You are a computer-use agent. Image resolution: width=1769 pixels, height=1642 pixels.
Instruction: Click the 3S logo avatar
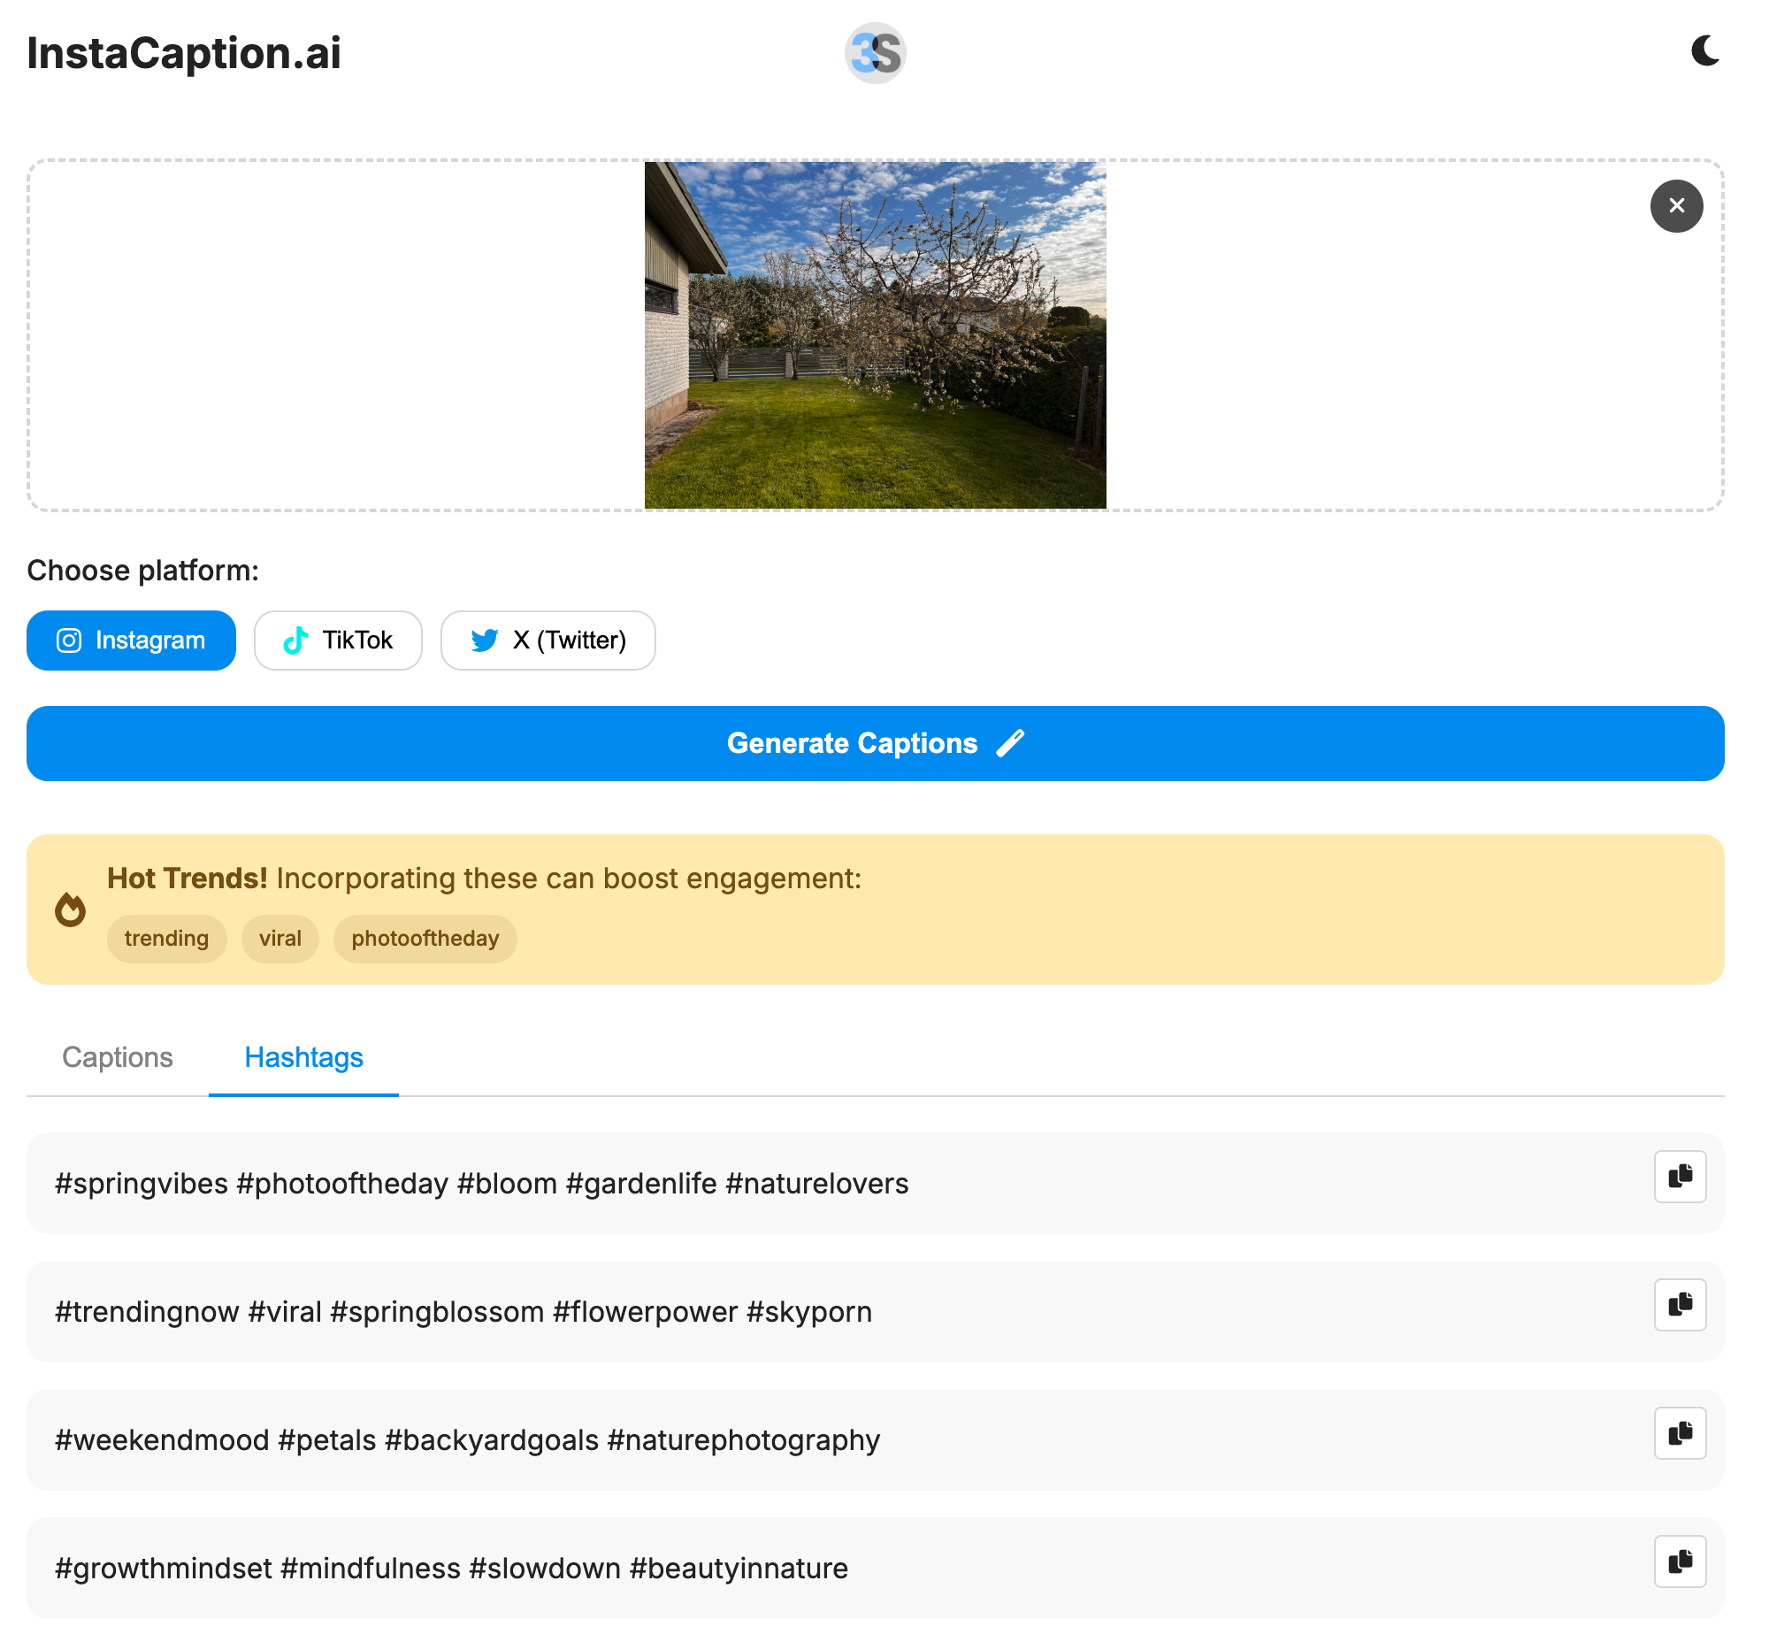click(874, 53)
